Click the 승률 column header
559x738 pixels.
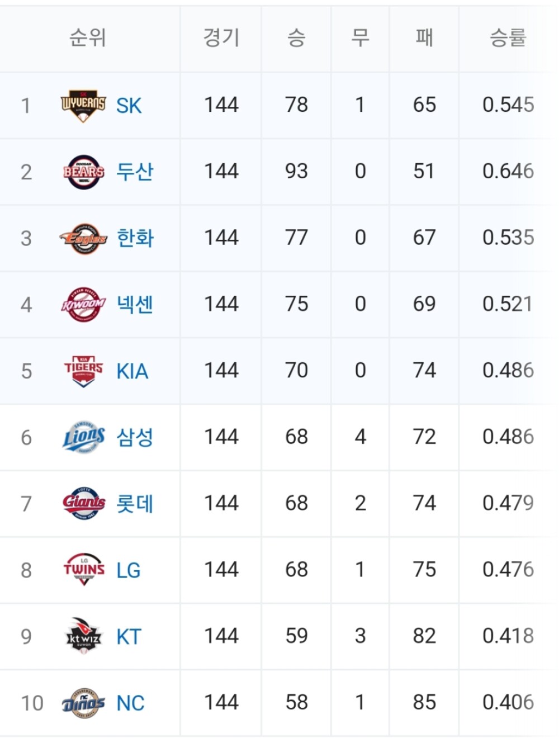tap(508, 38)
